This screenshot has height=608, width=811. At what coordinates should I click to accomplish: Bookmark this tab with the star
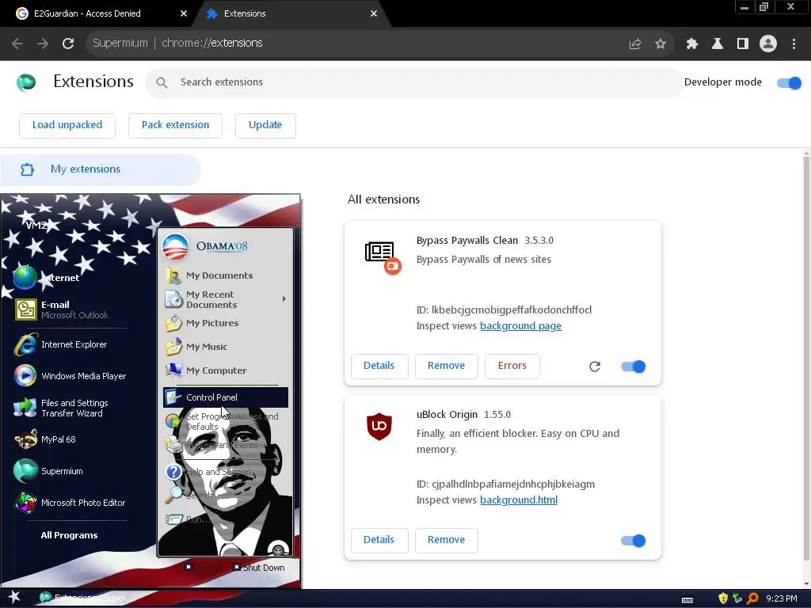click(x=661, y=44)
